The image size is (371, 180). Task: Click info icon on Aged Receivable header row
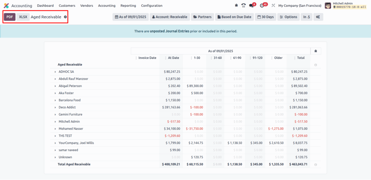click(316, 65)
